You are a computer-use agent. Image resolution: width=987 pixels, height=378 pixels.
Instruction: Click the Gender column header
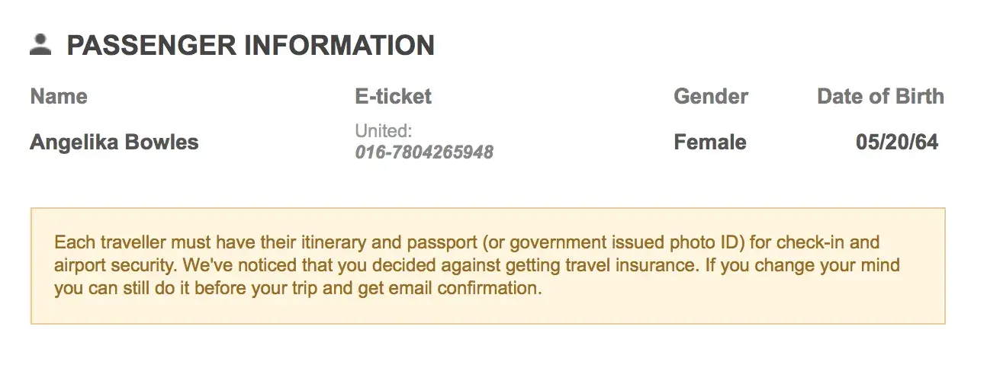coord(711,97)
